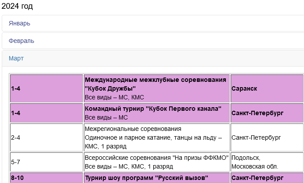Click Санкт-Петербург in Кубок Первого канала row
Viewport: 304px width, 183px height.
click(257, 113)
